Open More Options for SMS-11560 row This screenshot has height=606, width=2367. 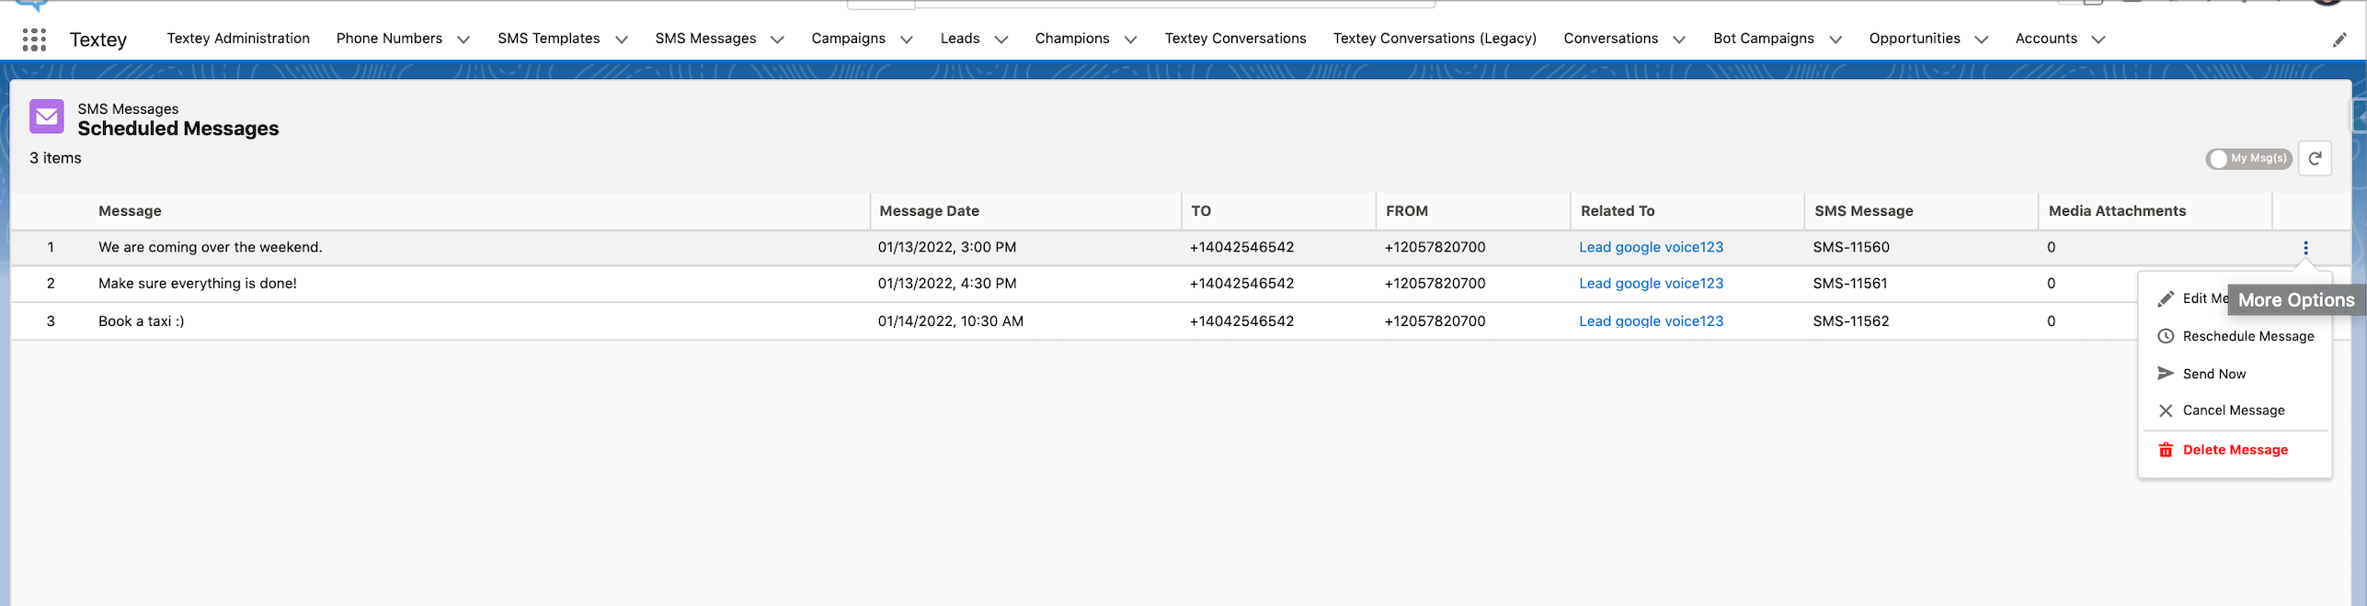point(2305,248)
